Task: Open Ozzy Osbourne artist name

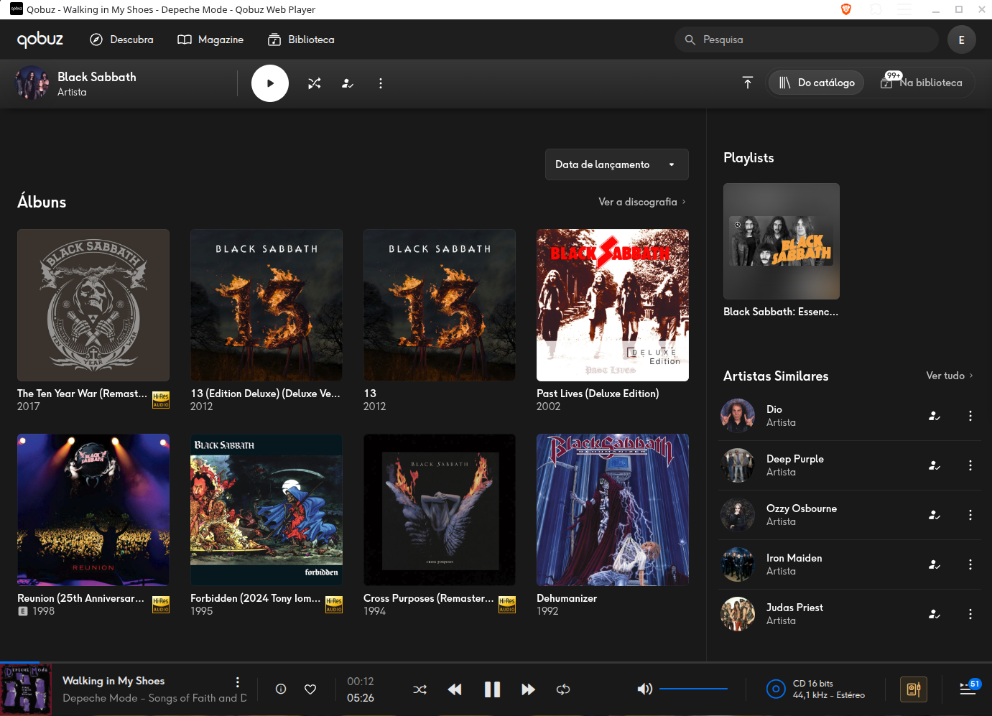Action: (x=802, y=508)
